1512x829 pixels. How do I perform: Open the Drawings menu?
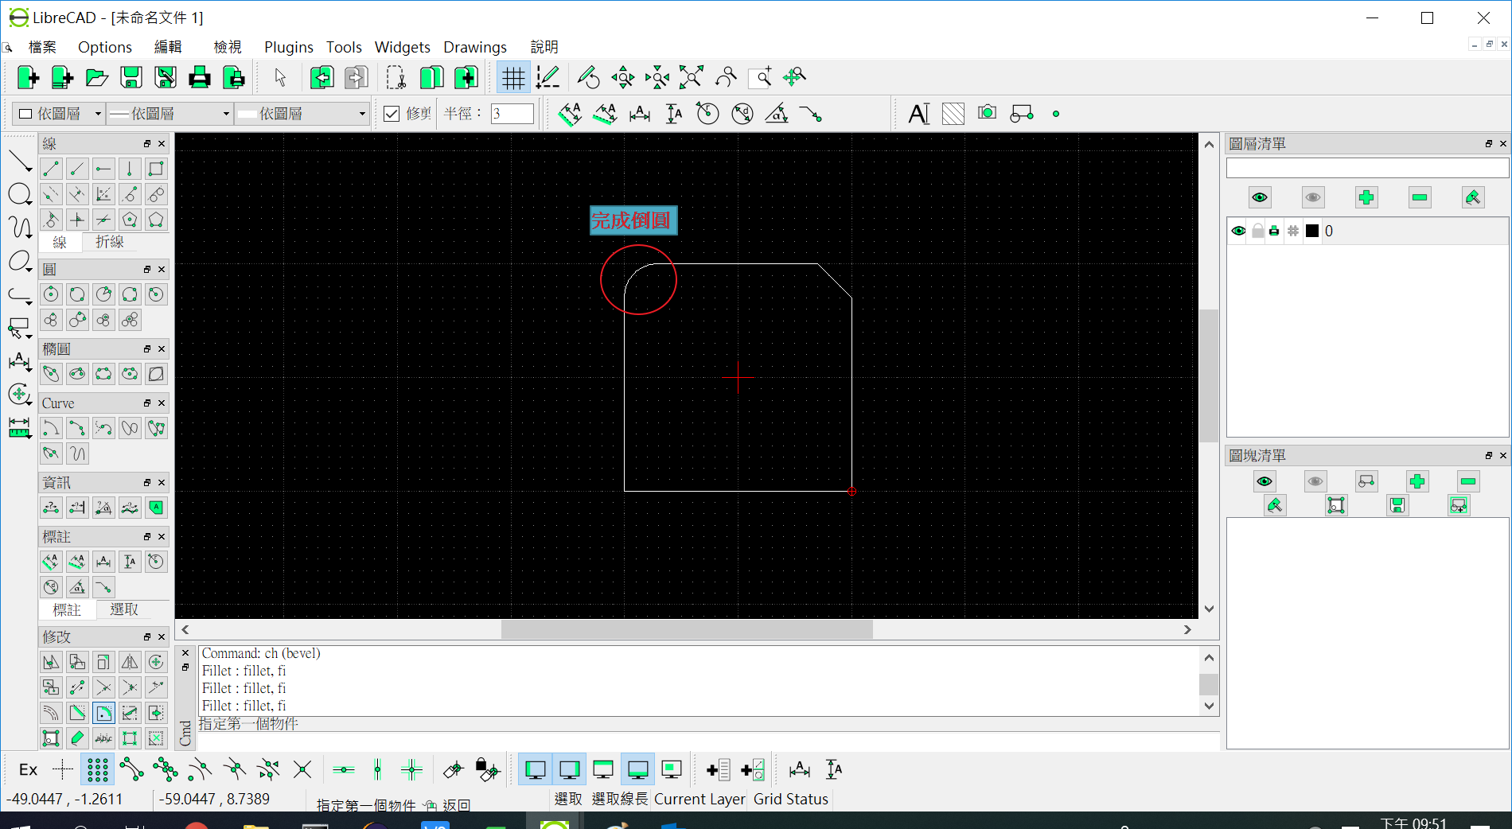click(x=475, y=47)
